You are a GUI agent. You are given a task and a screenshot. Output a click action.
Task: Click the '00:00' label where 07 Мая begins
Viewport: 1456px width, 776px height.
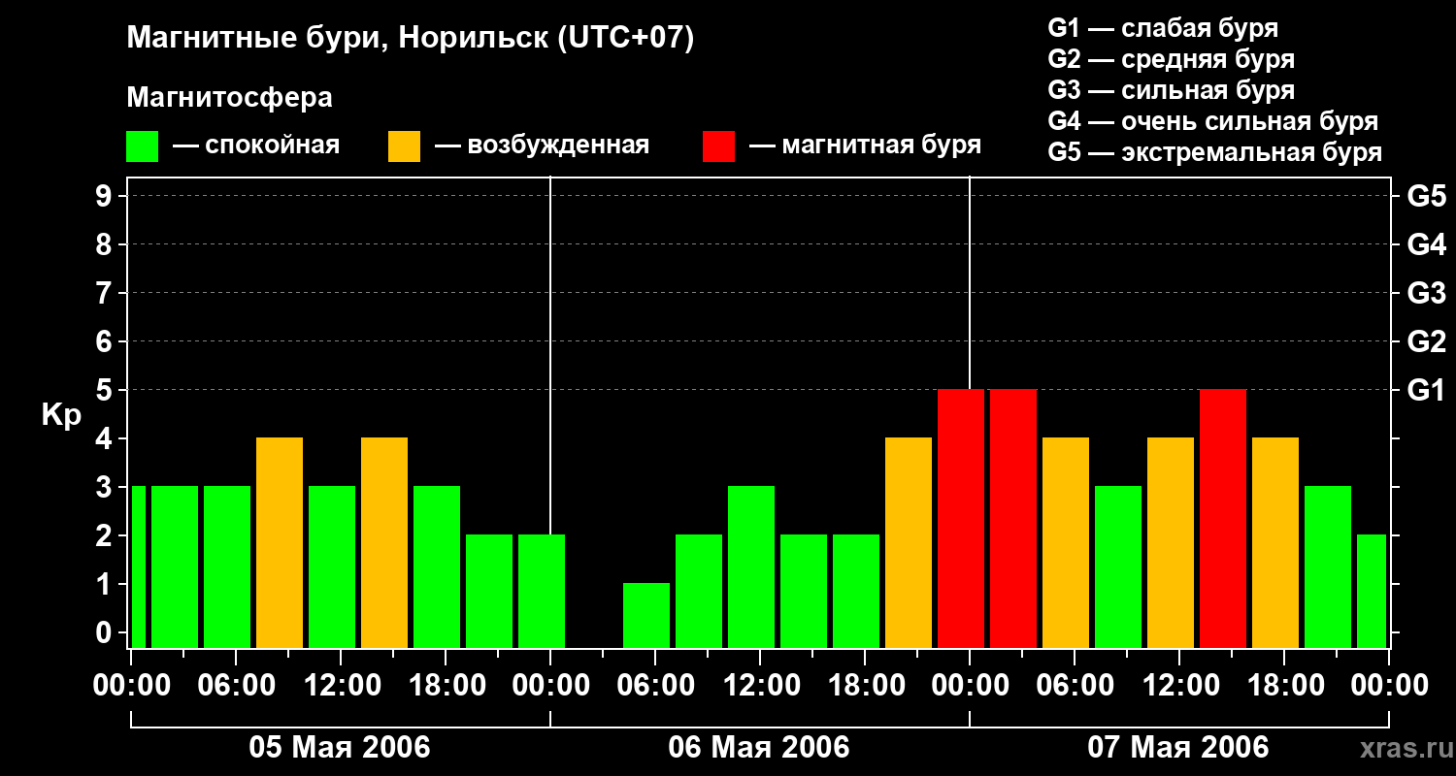[970, 686]
